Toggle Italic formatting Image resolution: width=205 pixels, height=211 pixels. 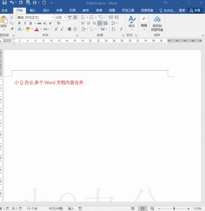click(25, 23)
